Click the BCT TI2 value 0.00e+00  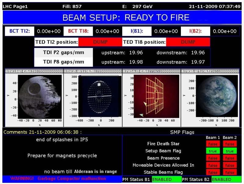(x=49, y=31)
